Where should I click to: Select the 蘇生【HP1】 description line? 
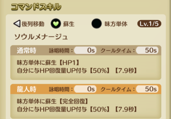pos(48,63)
